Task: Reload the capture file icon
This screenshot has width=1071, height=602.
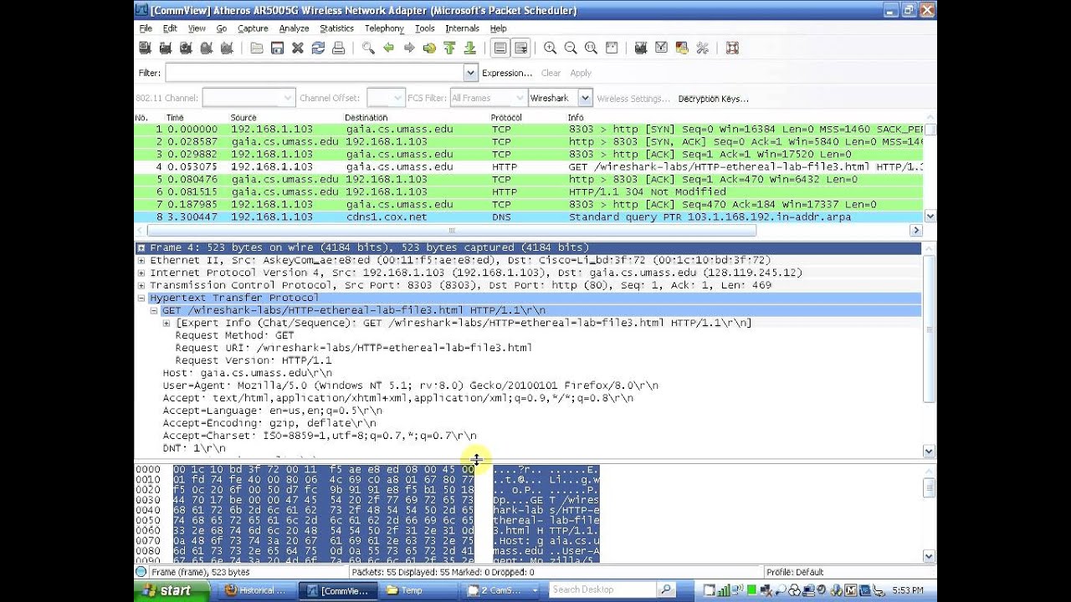Action: (x=318, y=48)
